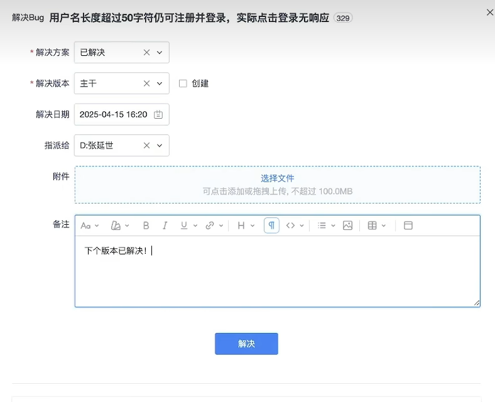
Task: Open text color dropdown arrow
Action: pyautogui.click(x=127, y=225)
